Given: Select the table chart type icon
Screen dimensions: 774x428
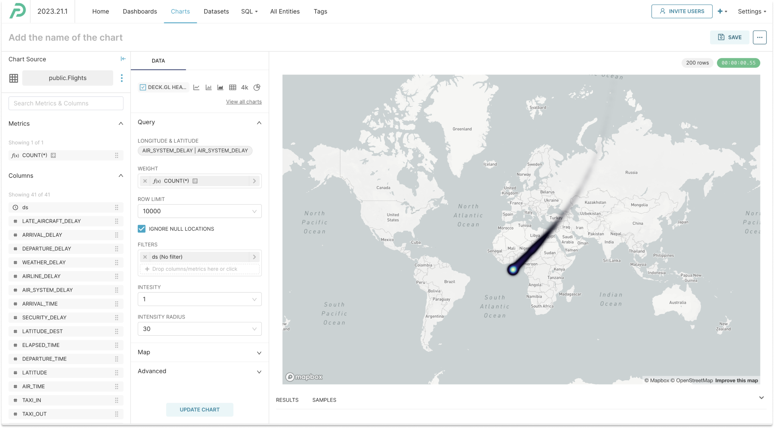Looking at the screenshot, I should 232,87.
